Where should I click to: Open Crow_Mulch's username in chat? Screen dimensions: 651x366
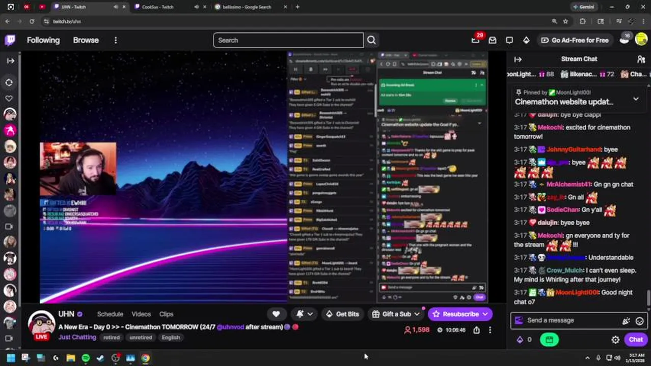point(565,270)
